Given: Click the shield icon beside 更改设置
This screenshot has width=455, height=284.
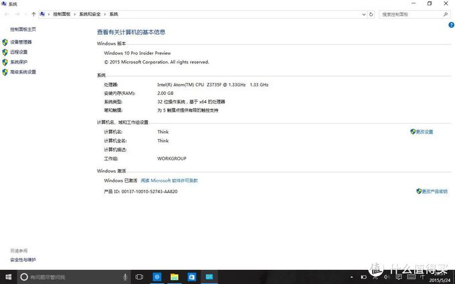Looking at the screenshot, I should [413, 132].
